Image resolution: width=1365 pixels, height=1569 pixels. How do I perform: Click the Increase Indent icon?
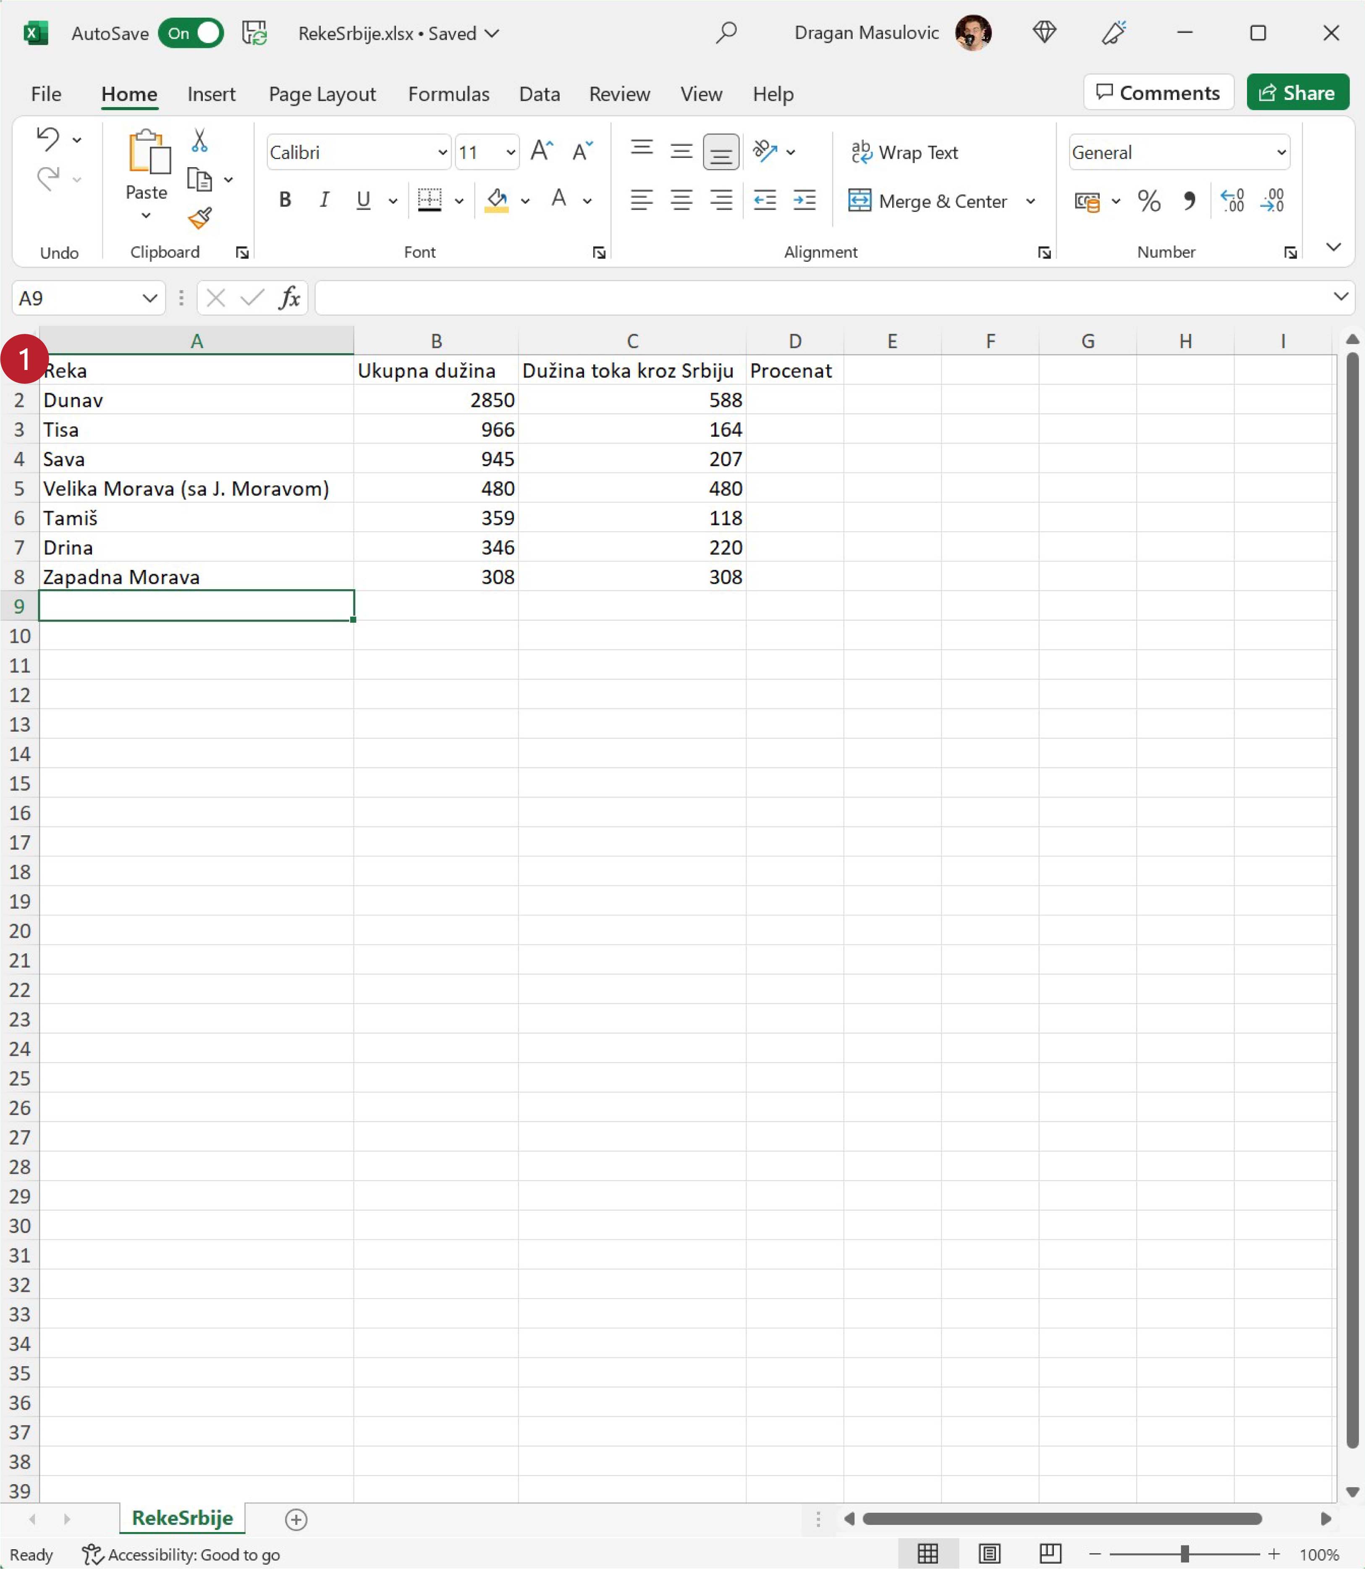pyautogui.click(x=804, y=200)
